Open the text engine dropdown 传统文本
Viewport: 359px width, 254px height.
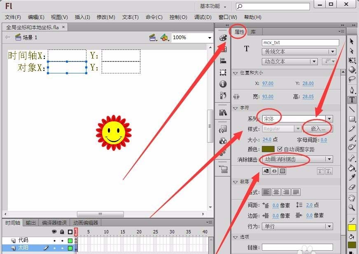[x=299, y=52]
